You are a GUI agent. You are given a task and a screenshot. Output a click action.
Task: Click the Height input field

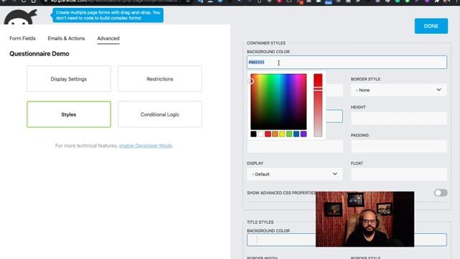[399, 118]
